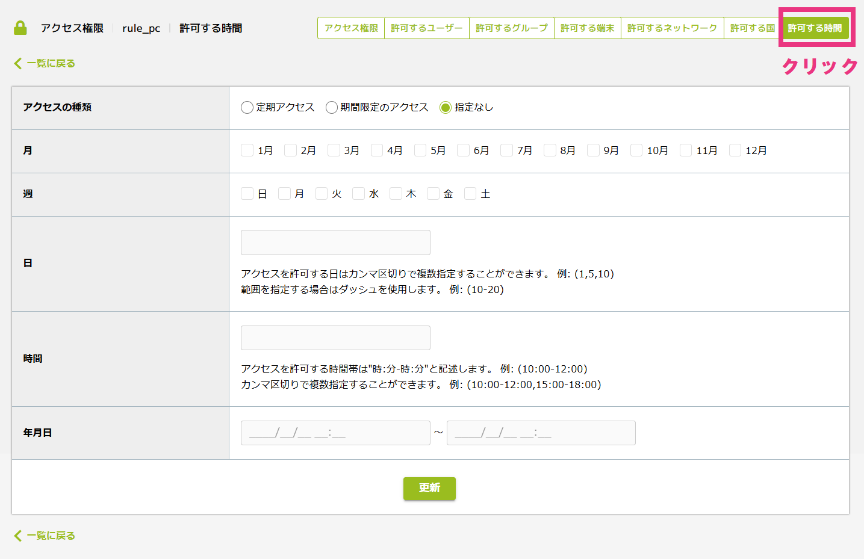Enable the 2月 checkbox
Image resolution: width=864 pixels, height=559 pixels.
tap(290, 150)
